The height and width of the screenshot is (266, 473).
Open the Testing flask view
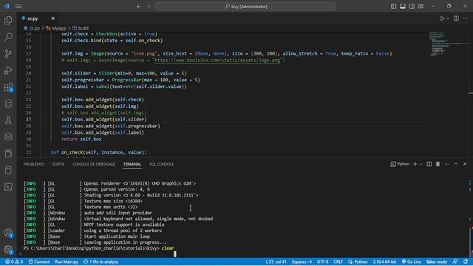[x=8, y=120]
